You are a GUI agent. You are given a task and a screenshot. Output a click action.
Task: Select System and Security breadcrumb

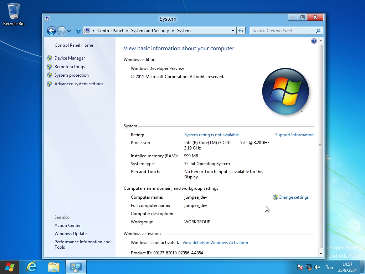(150, 31)
